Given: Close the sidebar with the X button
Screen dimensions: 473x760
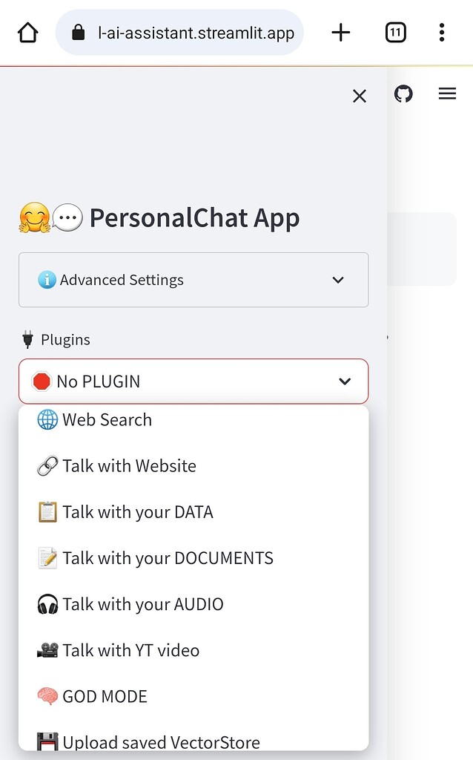Looking at the screenshot, I should point(359,96).
